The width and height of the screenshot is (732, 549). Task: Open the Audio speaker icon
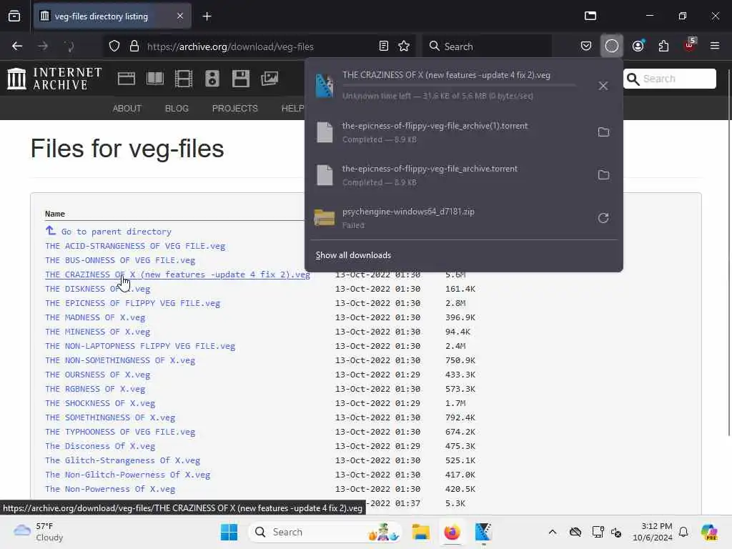[x=212, y=79]
